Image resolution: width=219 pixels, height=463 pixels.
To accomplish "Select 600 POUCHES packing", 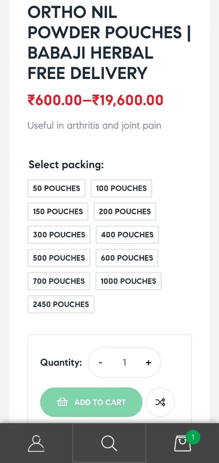I will tap(127, 258).
